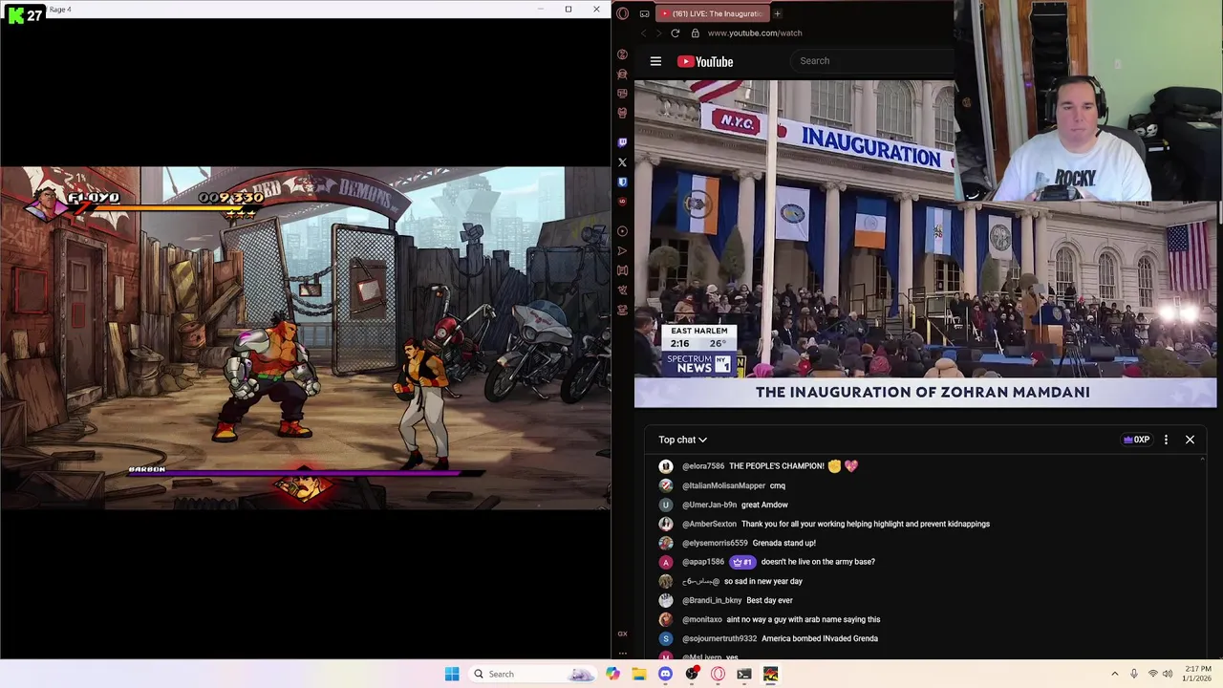Open OBS Studio from the taskbar
Image resolution: width=1223 pixels, height=688 pixels.
692,674
